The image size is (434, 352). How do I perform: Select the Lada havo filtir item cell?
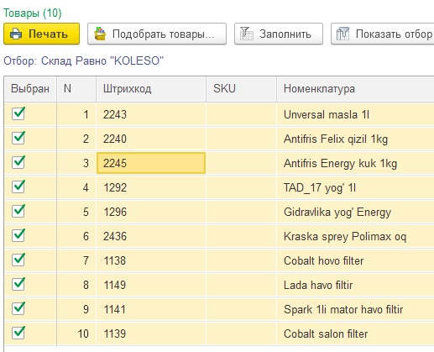pos(355,285)
